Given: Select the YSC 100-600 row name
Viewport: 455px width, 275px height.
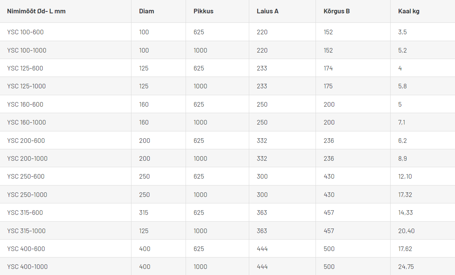Looking at the screenshot, I should coord(26,32).
